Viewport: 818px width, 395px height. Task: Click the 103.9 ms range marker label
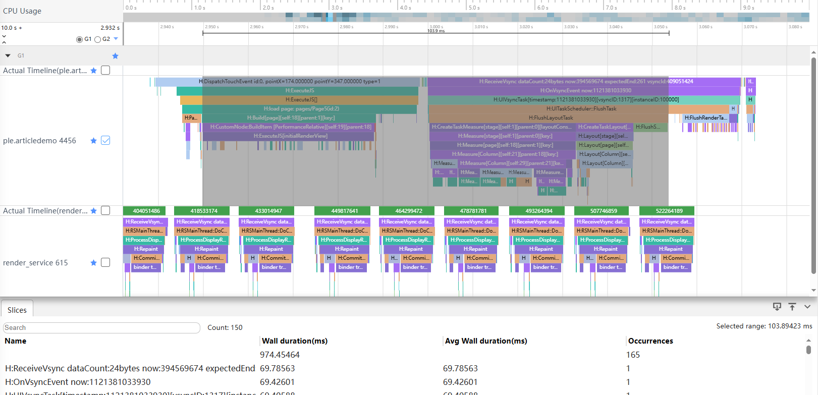[x=436, y=31]
